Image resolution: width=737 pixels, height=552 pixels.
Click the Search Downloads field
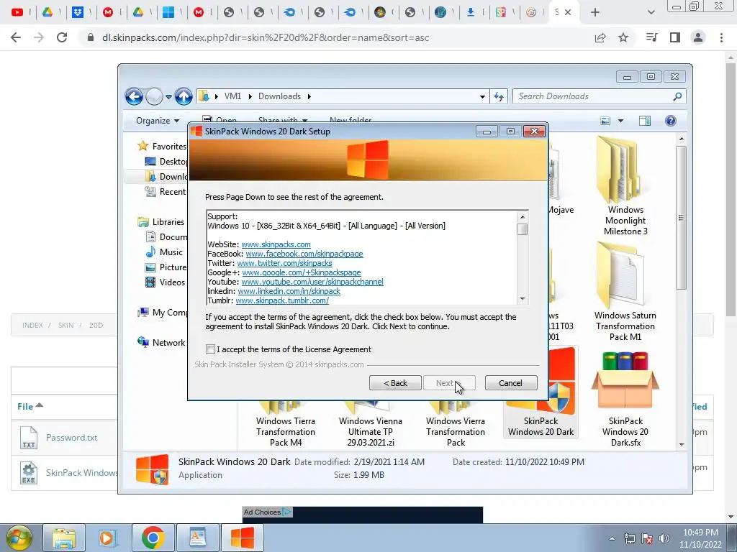pos(599,96)
